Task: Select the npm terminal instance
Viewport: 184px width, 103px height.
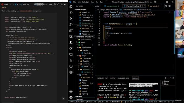Action: [168, 82]
